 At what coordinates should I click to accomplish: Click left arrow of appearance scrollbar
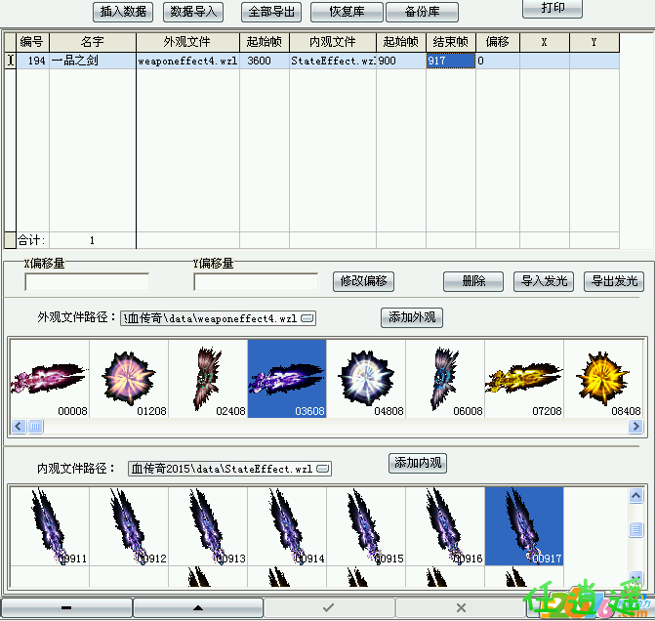tap(19, 427)
